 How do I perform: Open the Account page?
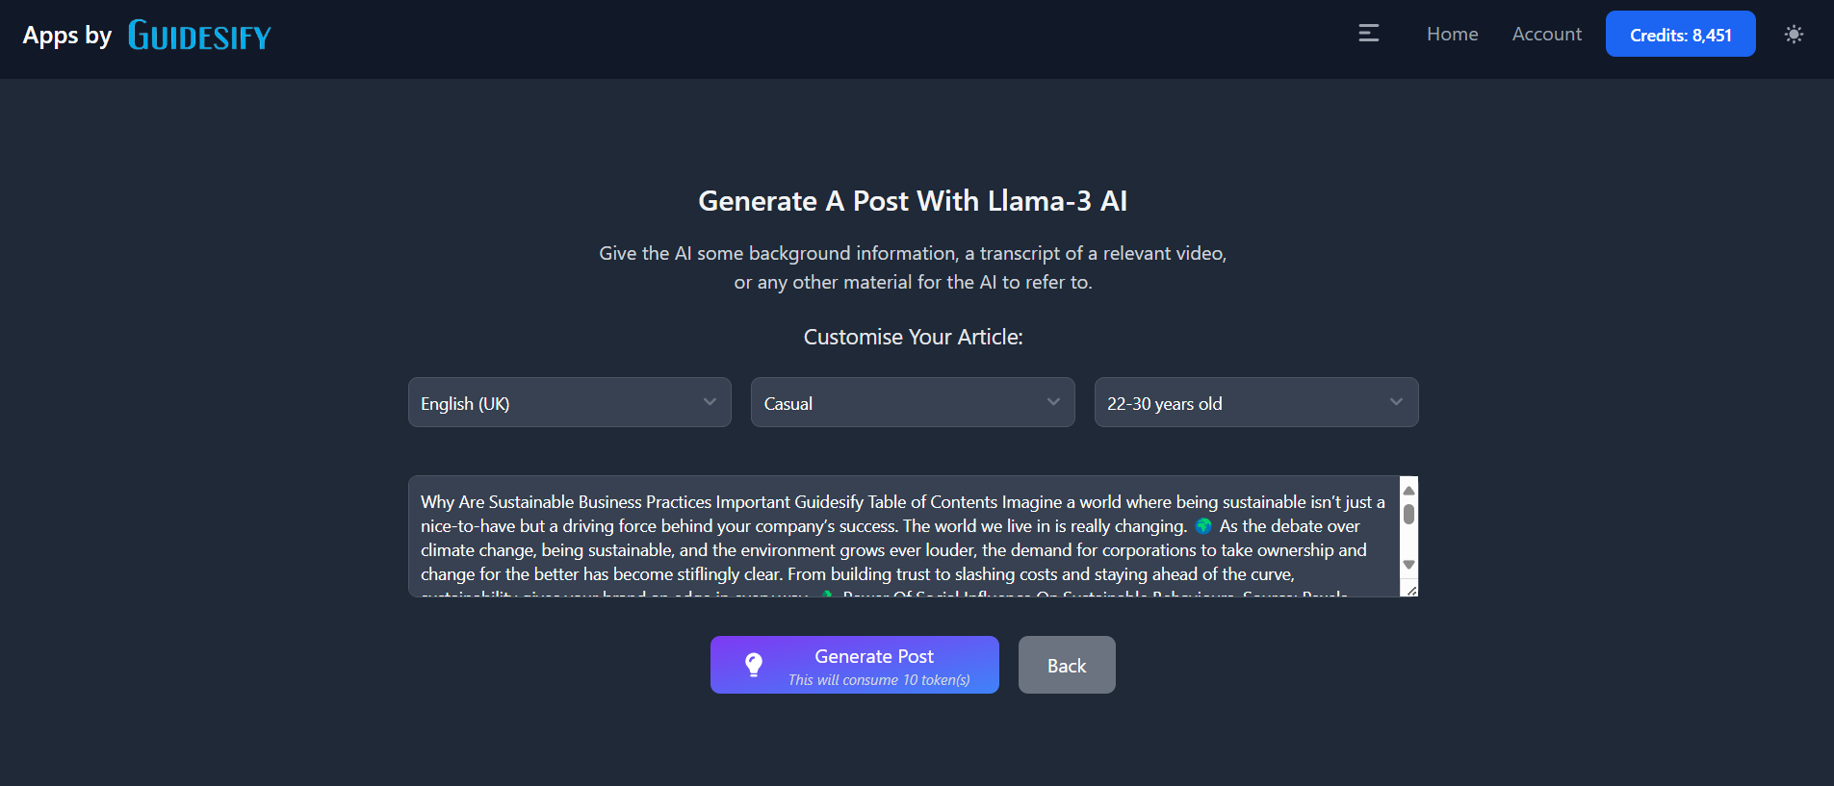1546,35
